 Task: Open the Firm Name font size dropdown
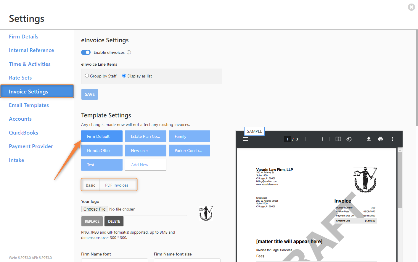click(187, 260)
